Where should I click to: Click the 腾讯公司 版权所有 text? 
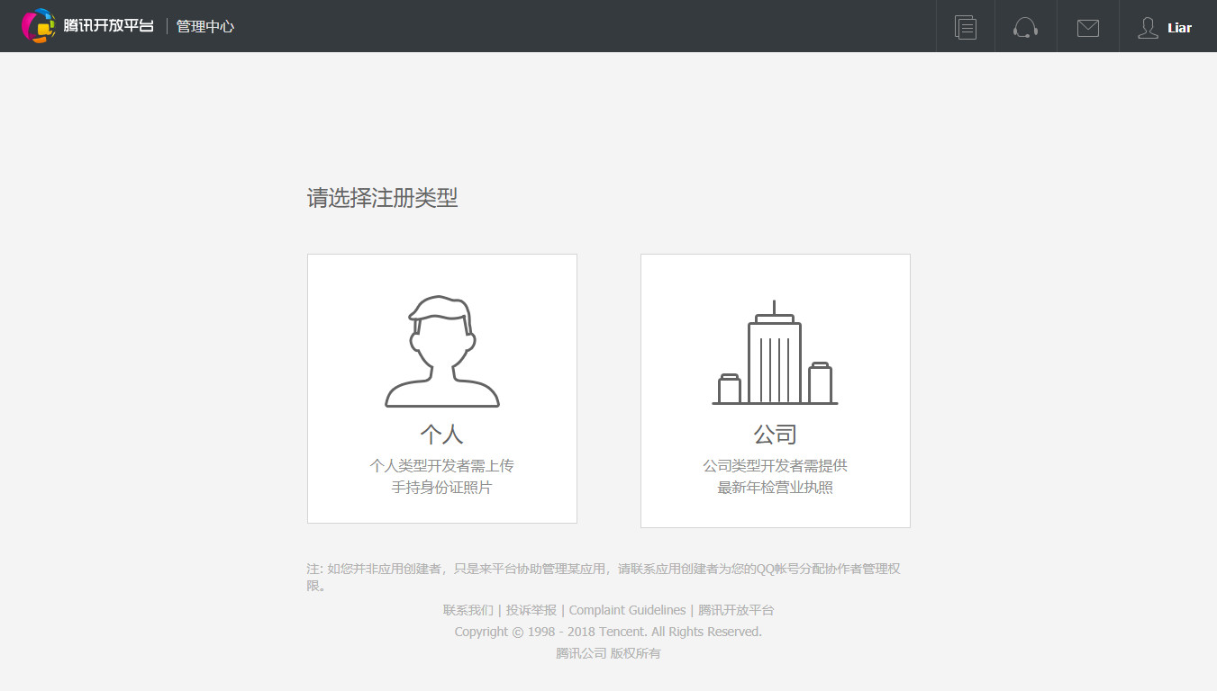tap(608, 653)
